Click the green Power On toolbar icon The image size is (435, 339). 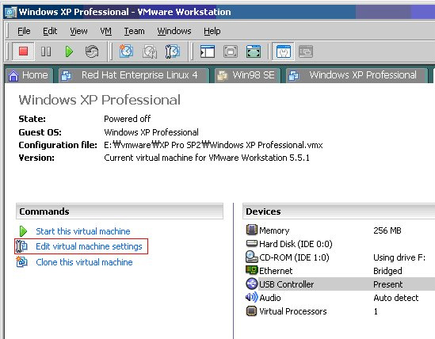coord(69,51)
